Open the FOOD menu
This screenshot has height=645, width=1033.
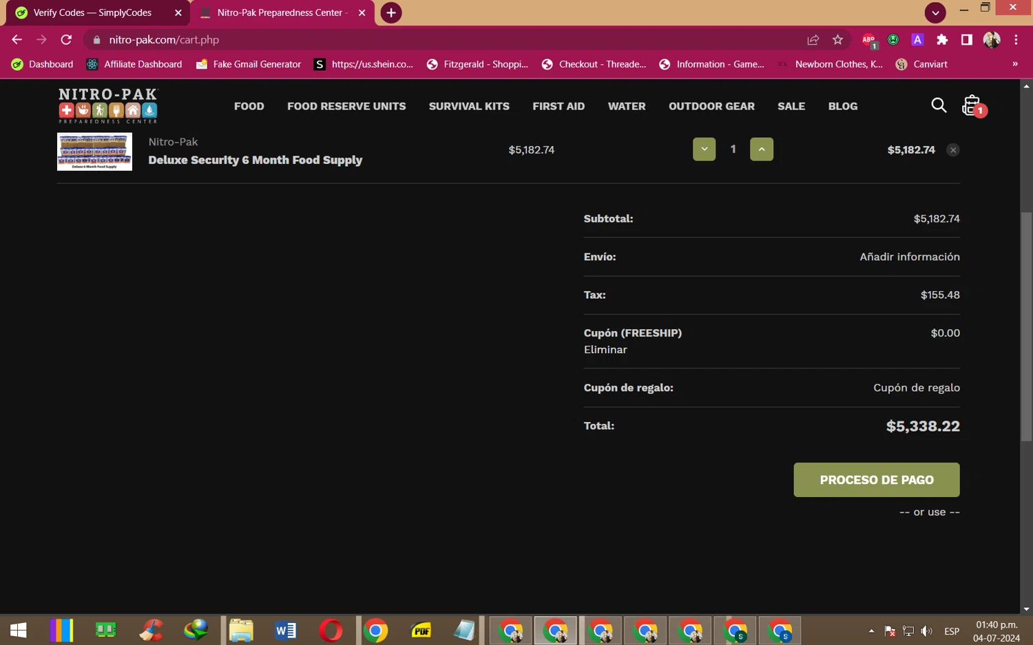pos(249,106)
